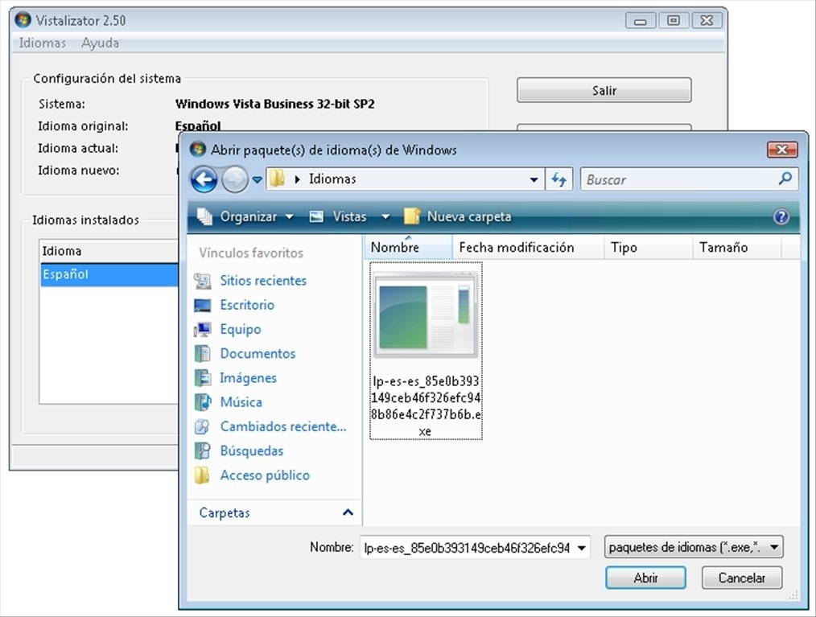Click the Organizar toolbar icon
This screenshot has width=816, height=617.
click(204, 216)
